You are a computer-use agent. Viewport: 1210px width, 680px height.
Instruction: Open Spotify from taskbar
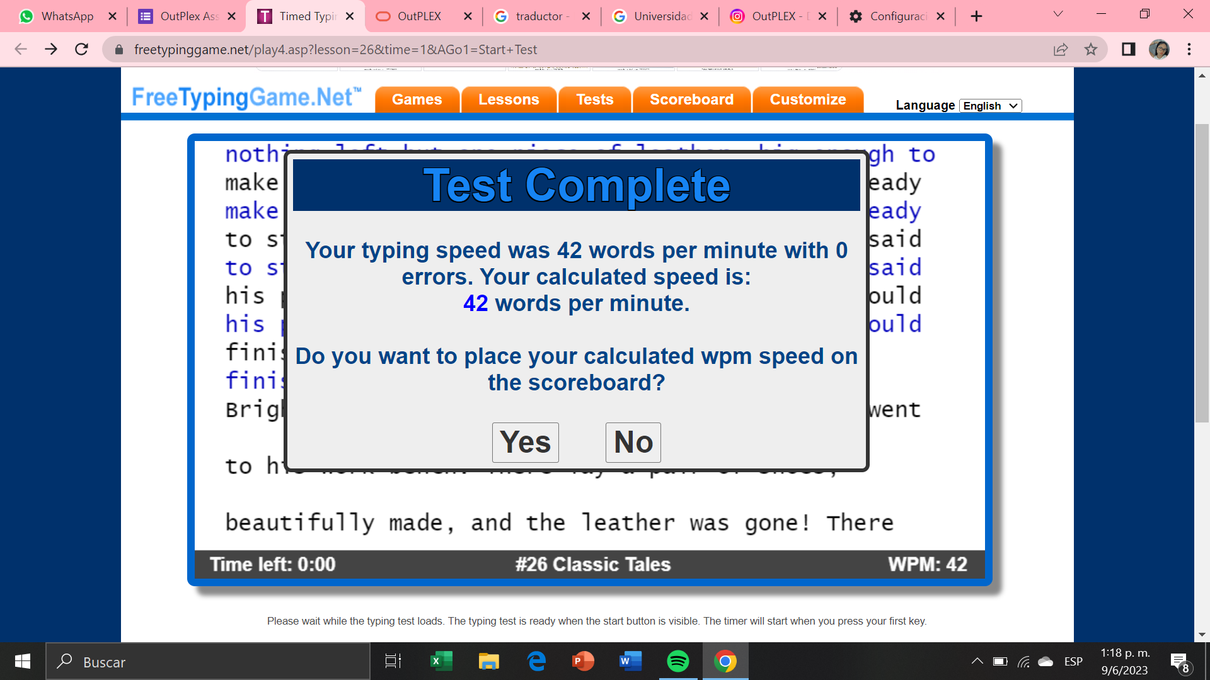(x=678, y=661)
